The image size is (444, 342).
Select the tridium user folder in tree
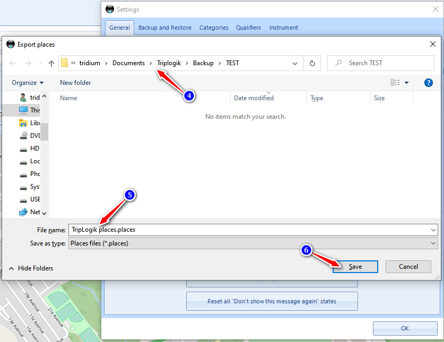[30, 98]
